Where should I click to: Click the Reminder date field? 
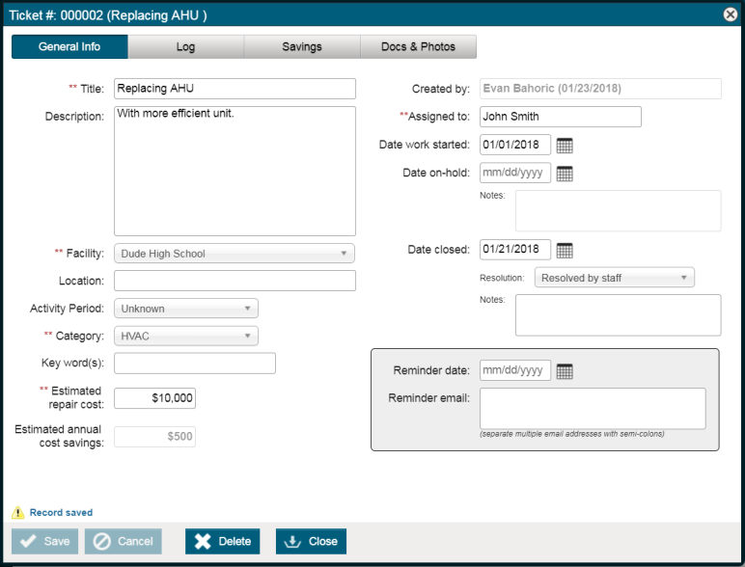pyautogui.click(x=515, y=370)
